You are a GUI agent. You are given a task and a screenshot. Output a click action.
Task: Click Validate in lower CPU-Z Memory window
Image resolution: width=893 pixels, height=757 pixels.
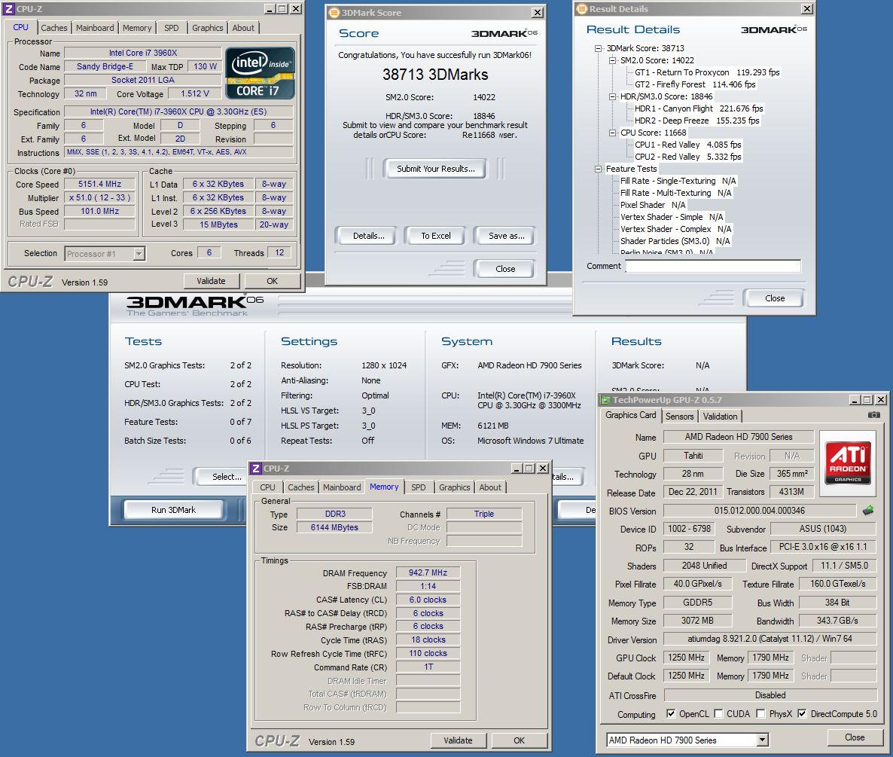(x=458, y=740)
